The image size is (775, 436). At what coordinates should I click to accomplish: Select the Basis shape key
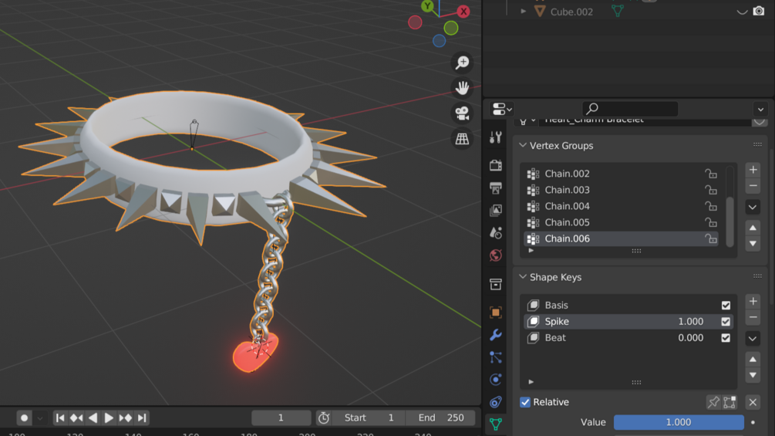pos(628,305)
